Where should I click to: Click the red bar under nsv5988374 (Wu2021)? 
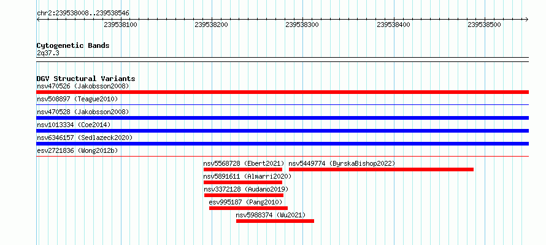click(x=275, y=221)
